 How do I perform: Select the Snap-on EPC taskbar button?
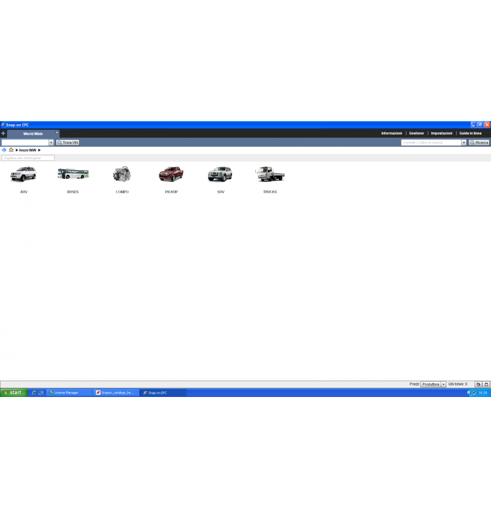[x=163, y=393]
